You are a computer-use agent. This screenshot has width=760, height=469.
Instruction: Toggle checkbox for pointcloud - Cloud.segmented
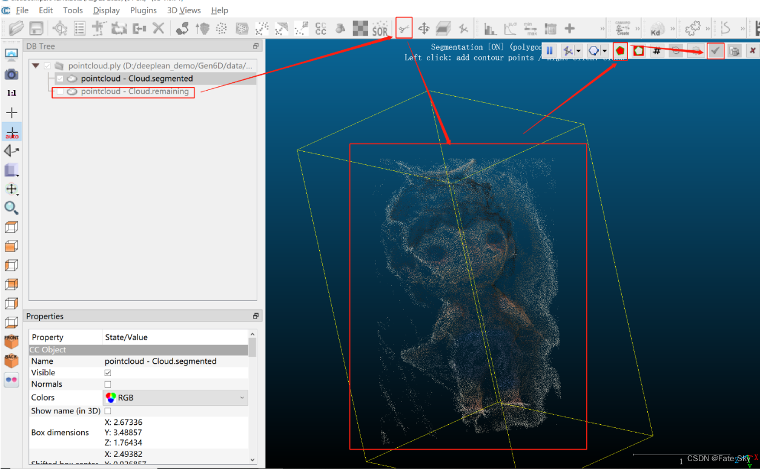pyautogui.click(x=60, y=79)
